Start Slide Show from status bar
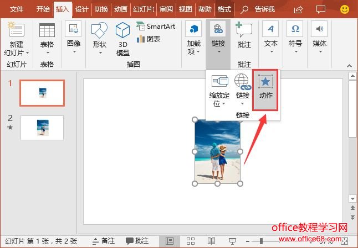This screenshot has width=358, height=248. pyautogui.click(x=232, y=241)
